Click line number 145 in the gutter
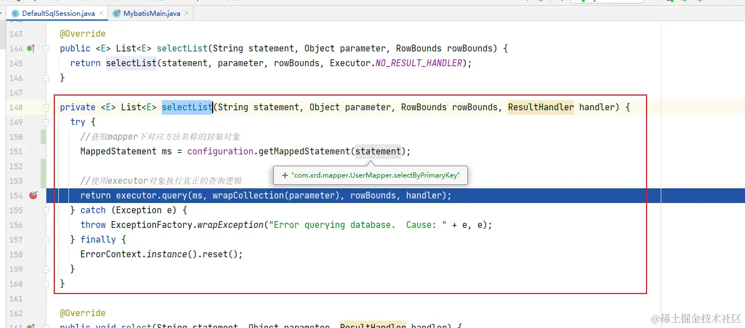 [16, 63]
